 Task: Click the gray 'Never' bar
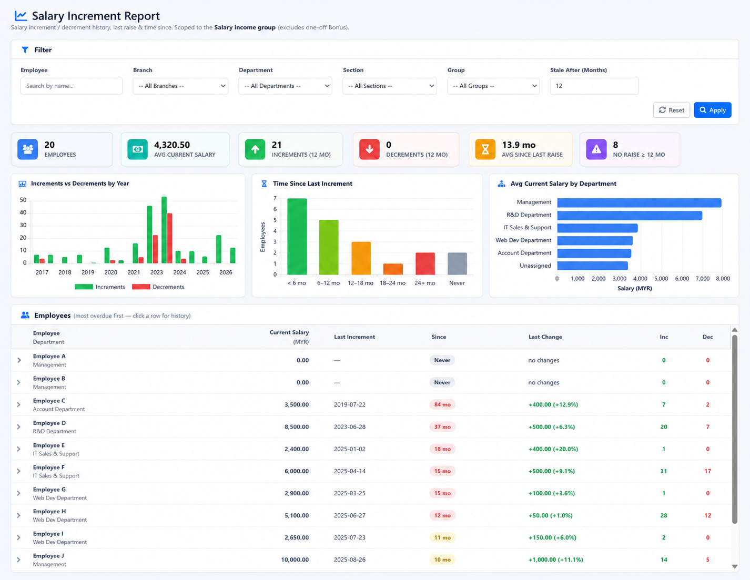(x=457, y=263)
